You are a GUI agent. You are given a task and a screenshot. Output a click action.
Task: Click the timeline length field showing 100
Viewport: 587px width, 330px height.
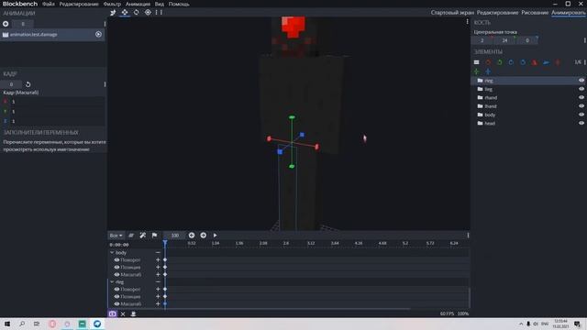(175, 236)
